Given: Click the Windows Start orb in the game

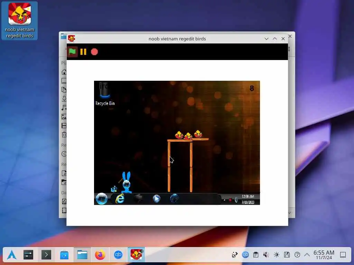Looking at the screenshot, I should 102,198.
